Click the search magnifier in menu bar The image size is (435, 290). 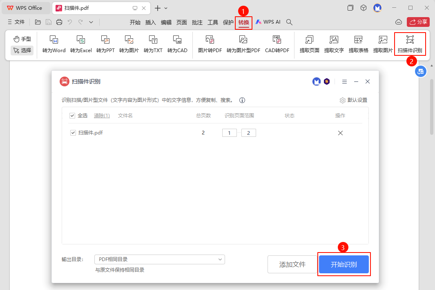click(x=289, y=22)
